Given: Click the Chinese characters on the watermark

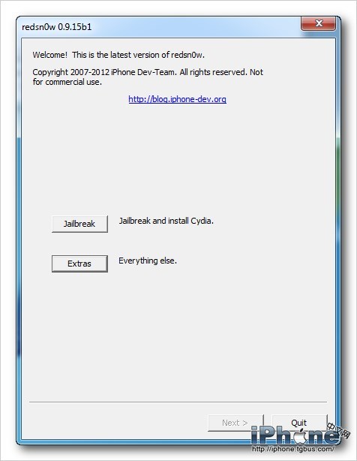Looking at the screenshot, I should pyautogui.click(x=339, y=430).
